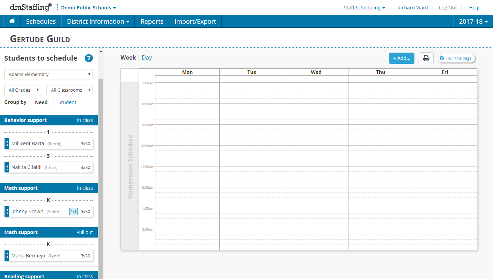Click Maria Bermejo's drag handle icon
The image size is (493, 279).
click(6, 256)
